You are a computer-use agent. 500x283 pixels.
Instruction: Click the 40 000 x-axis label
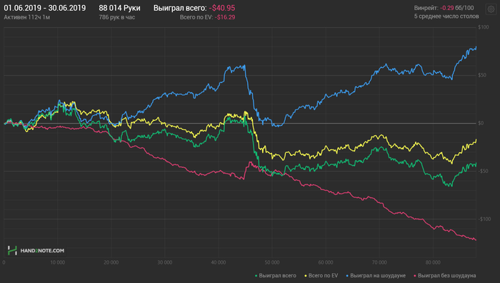218,262
